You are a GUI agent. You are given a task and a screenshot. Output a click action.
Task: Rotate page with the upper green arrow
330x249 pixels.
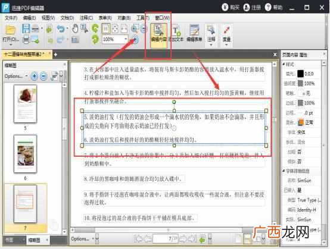(x=95, y=29)
